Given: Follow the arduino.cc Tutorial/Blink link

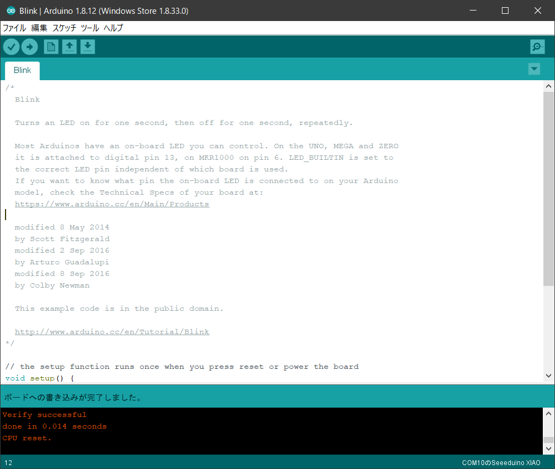Looking at the screenshot, I should 112,332.
